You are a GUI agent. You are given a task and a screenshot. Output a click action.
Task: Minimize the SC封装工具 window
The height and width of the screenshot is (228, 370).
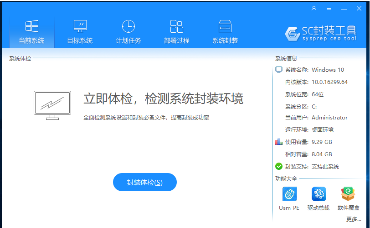[x=344, y=9]
